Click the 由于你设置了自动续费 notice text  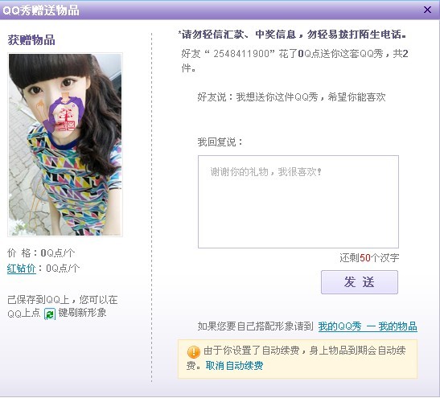click(296, 358)
